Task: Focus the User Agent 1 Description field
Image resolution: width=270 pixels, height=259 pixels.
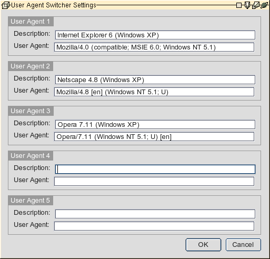Action: tap(155, 35)
